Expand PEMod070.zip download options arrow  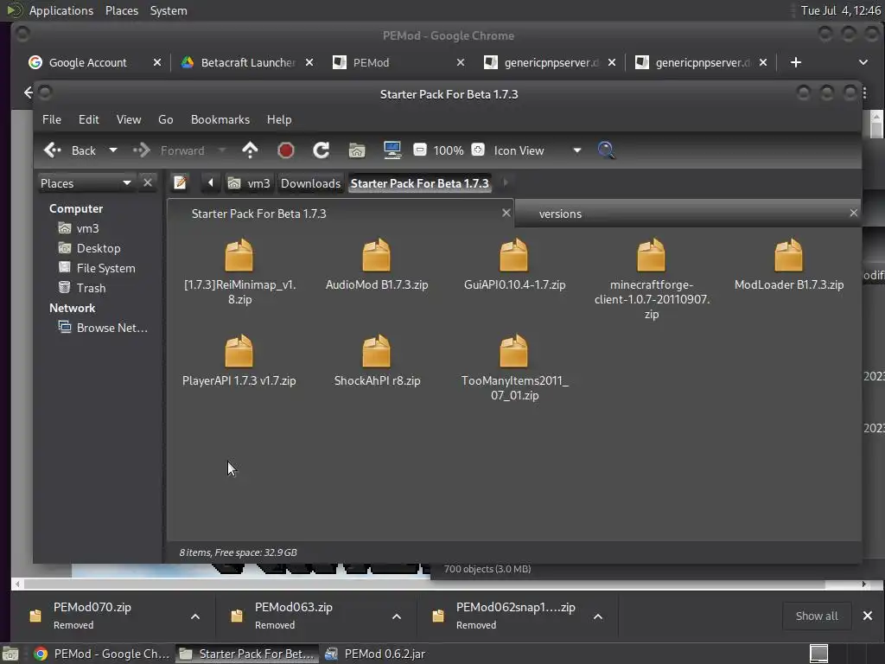(195, 616)
